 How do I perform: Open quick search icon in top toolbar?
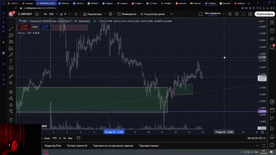pyautogui.click(x=230, y=14)
